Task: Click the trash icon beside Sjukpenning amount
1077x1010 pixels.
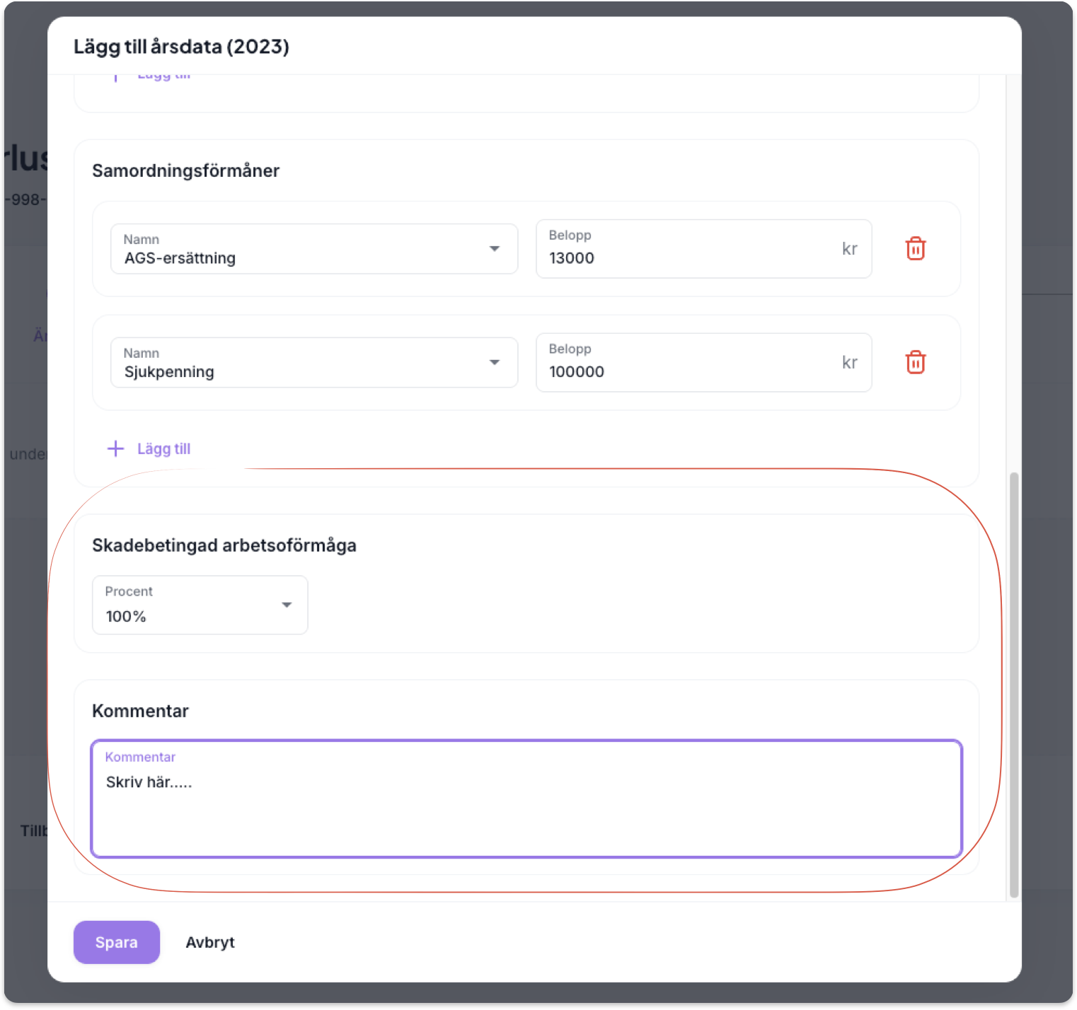Action: pos(915,363)
